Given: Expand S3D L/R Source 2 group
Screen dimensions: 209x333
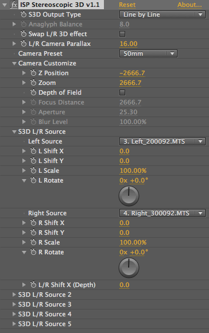Looking at the screenshot, I should click(14, 295).
